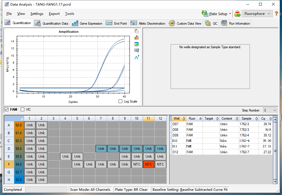Open help via the question mark icon

pyautogui.click(x=276, y=13)
